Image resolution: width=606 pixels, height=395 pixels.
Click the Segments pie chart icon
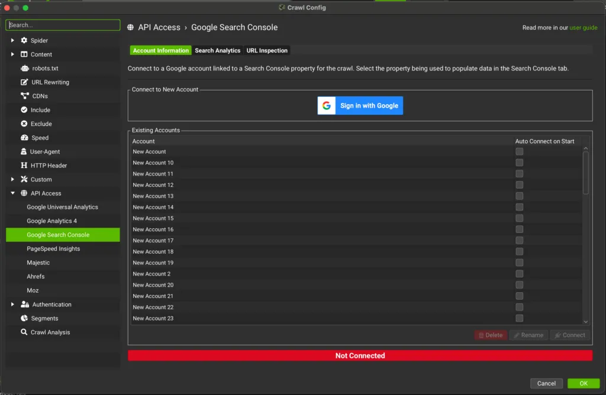click(x=24, y=318)
